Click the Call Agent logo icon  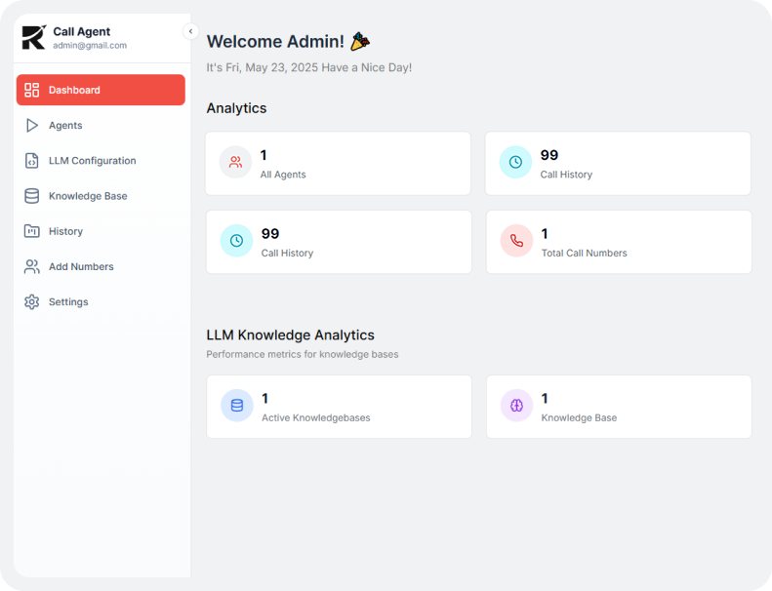click(x=34, y=37)
